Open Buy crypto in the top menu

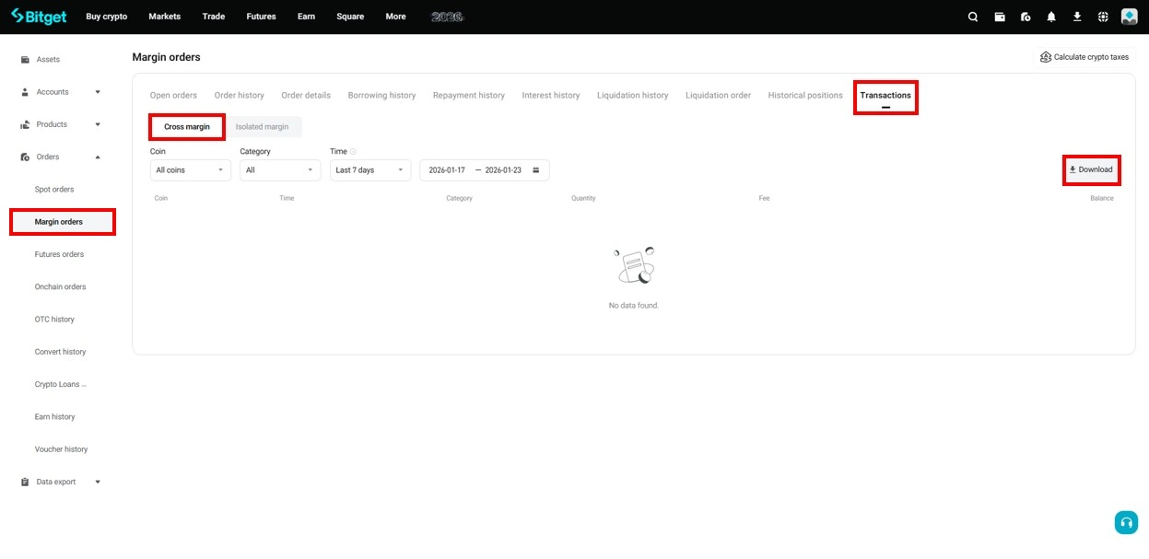[107, 17]
